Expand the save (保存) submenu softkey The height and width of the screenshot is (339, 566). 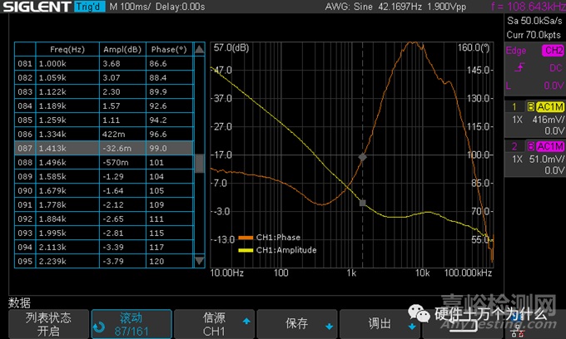(x=297, y=325)
